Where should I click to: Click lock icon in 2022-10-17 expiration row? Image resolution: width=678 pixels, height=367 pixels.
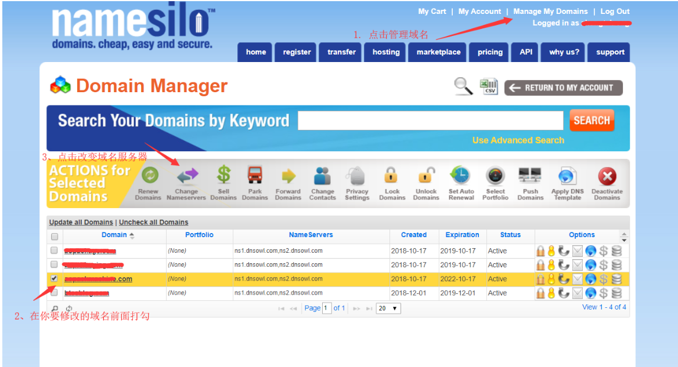[540, 279]
